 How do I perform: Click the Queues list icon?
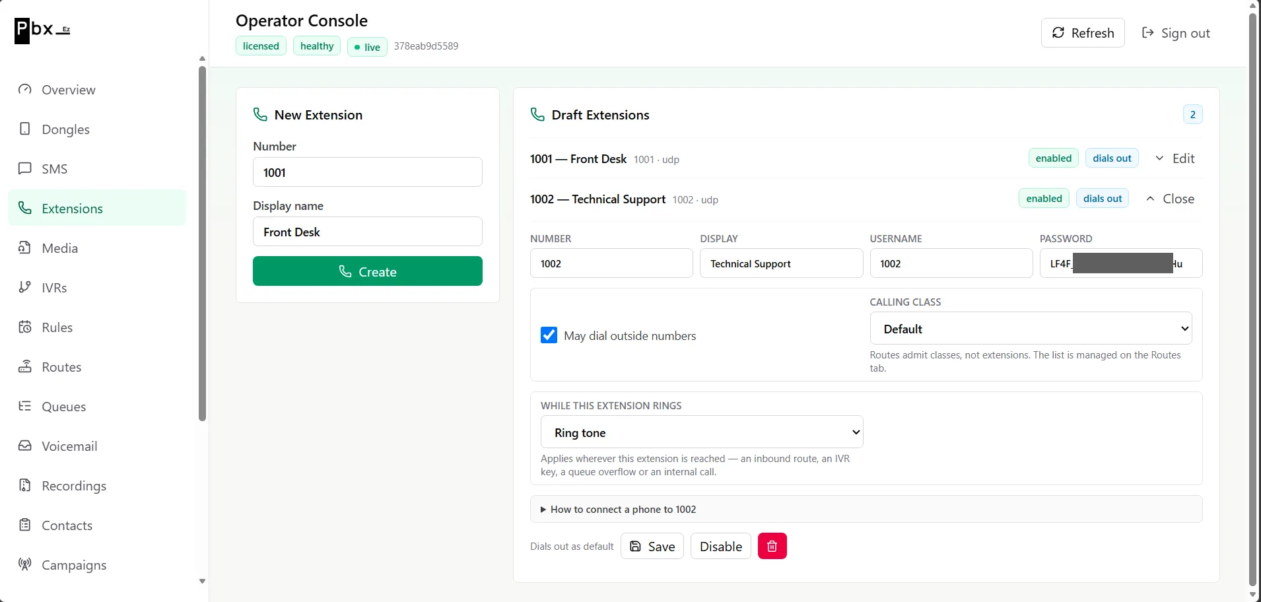point(25,406)
